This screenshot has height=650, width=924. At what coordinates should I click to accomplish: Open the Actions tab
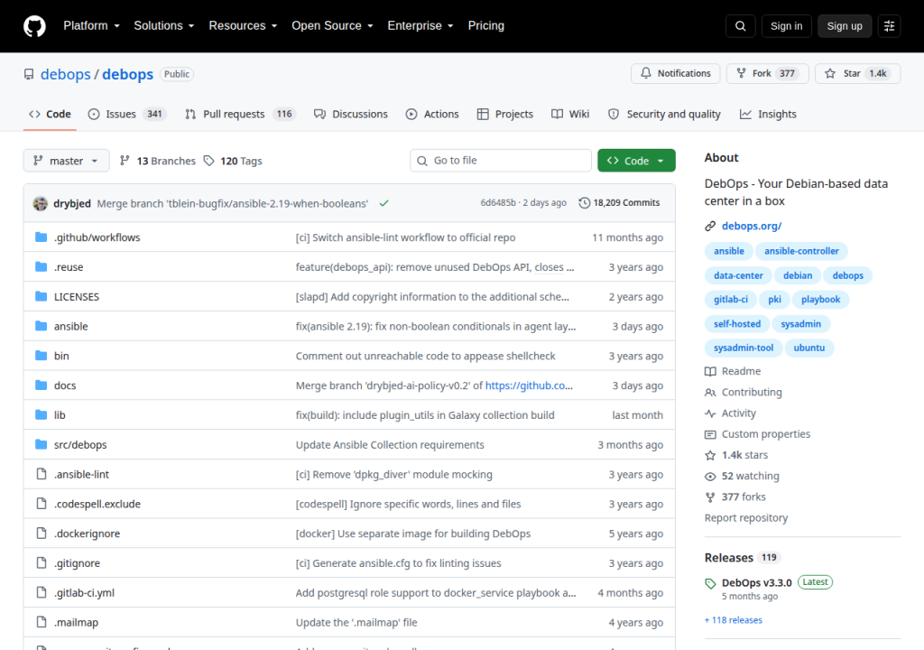coord(432,114)
